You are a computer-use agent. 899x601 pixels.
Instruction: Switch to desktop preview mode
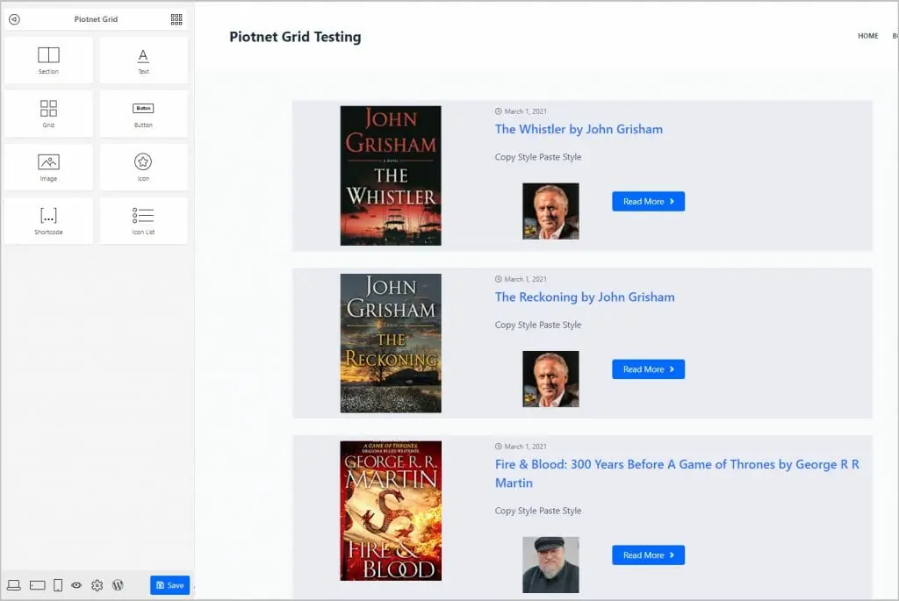[13, 585]
